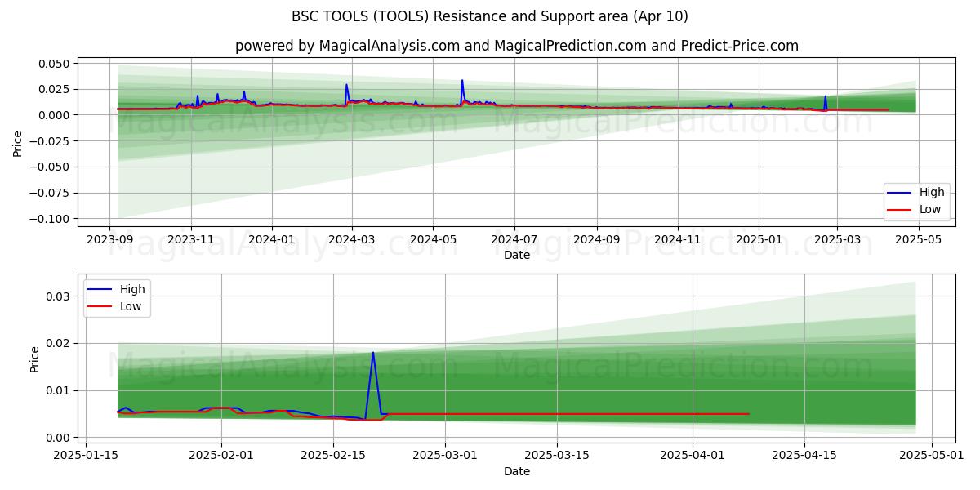
Task: Click the bottom chart x-axis label '2025-01-15'
Action: [87, 457]
